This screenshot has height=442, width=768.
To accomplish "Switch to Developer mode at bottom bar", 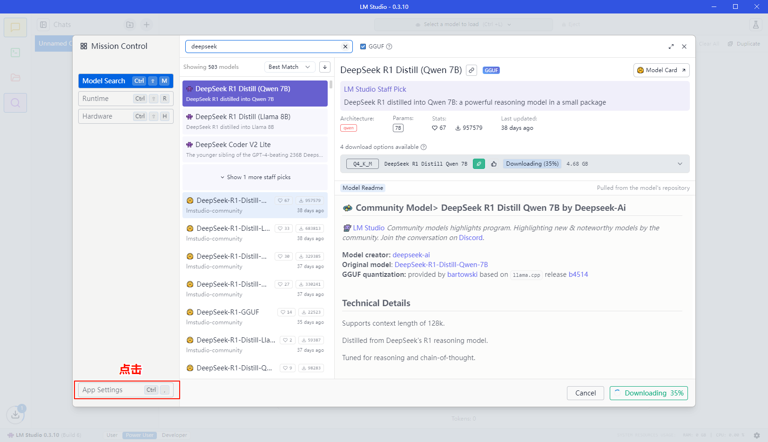I will tap(174, 435).
